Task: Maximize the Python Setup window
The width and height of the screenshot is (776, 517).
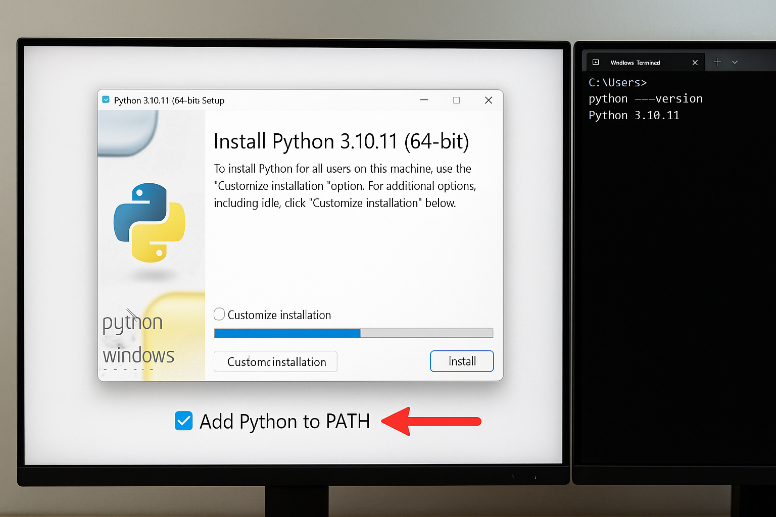Action: click(456, 100)
